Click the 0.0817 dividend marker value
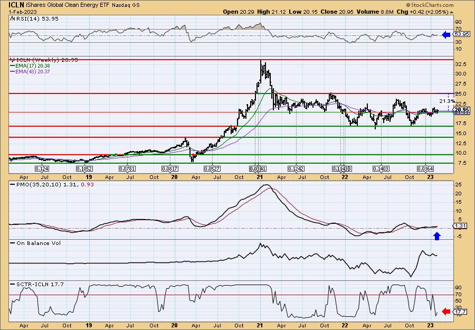 [x=169, y=169]
